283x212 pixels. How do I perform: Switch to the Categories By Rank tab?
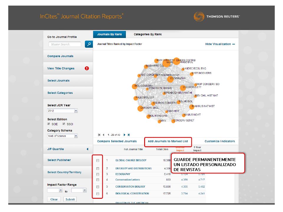148,34
